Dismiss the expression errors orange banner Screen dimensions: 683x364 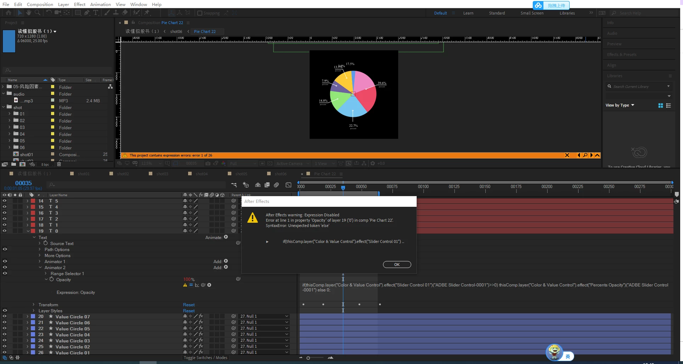[567, 155]
